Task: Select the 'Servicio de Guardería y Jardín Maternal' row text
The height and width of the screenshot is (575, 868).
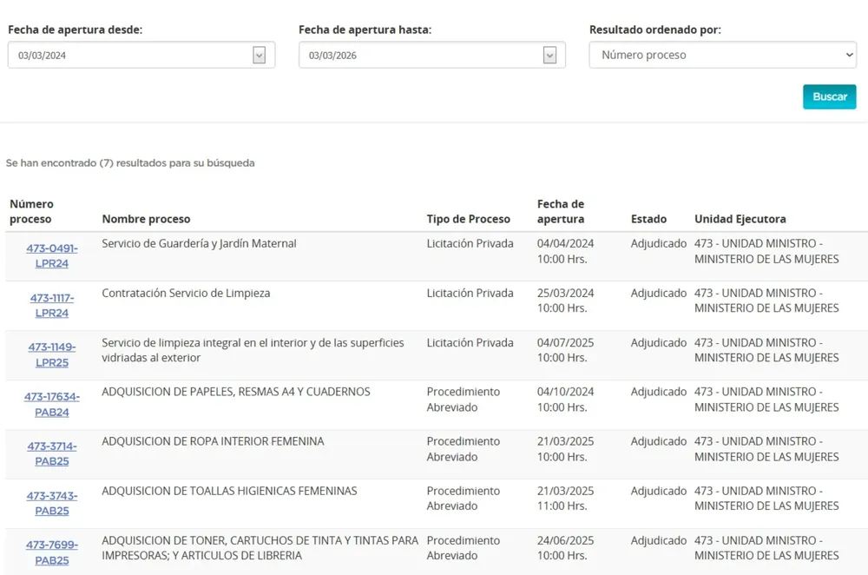Action: click(199, 244)
